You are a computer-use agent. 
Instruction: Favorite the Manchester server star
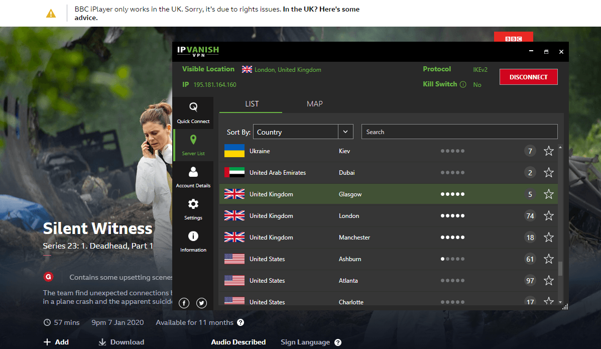(x=548, y=238)
